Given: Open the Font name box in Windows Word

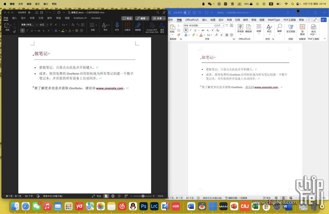Looking at the screenshot, I should pyautogui.click(x=199, y=26).
